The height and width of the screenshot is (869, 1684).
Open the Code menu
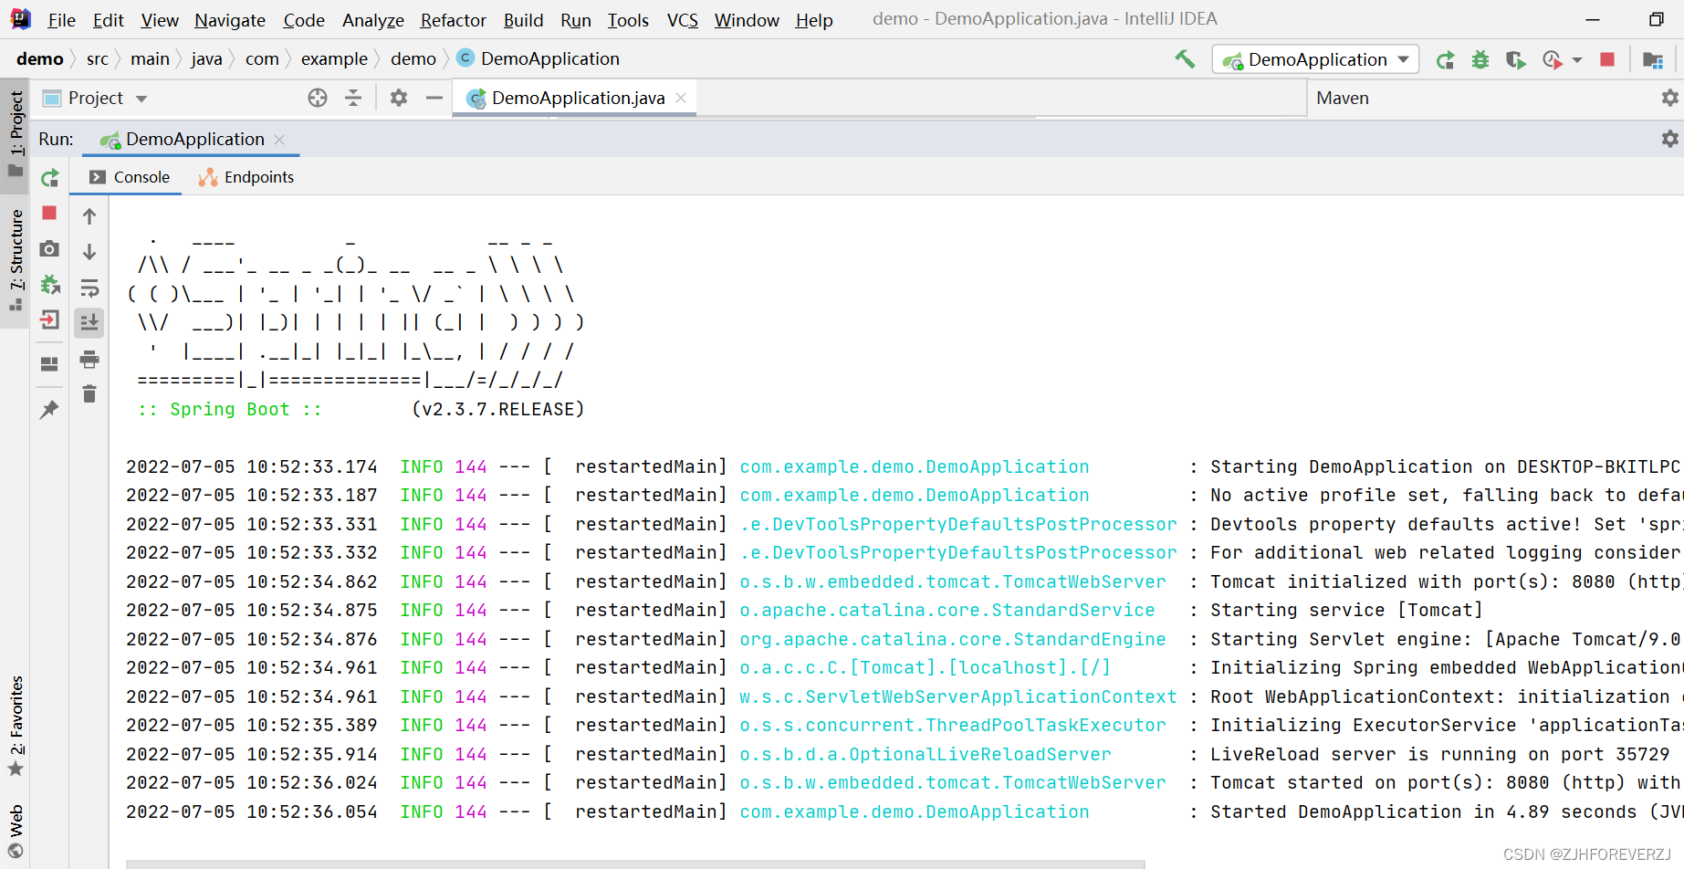coord(304,20)
